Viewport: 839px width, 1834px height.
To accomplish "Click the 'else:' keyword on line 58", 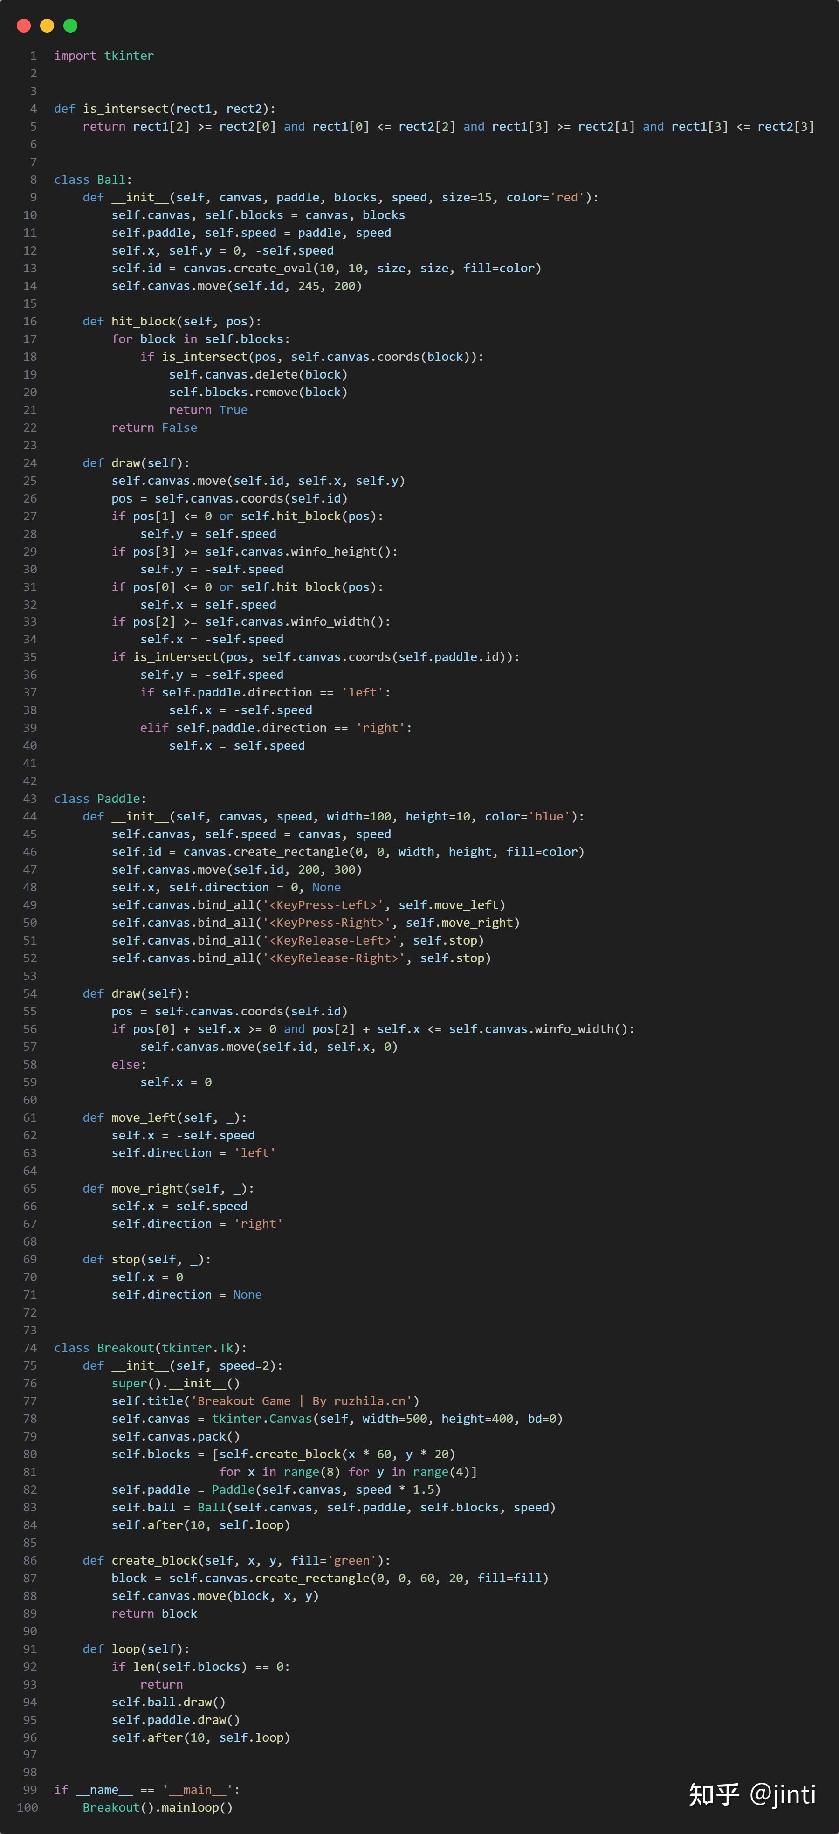I will tap(129, 1064).
